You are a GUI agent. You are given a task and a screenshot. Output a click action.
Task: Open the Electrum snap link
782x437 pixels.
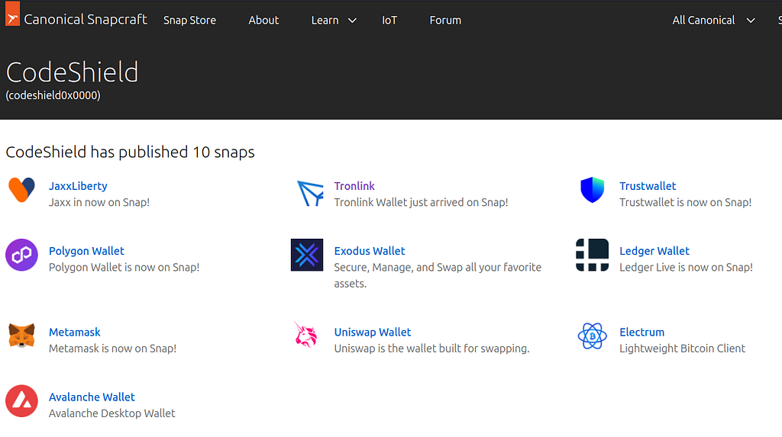click(x=641, y=332)
